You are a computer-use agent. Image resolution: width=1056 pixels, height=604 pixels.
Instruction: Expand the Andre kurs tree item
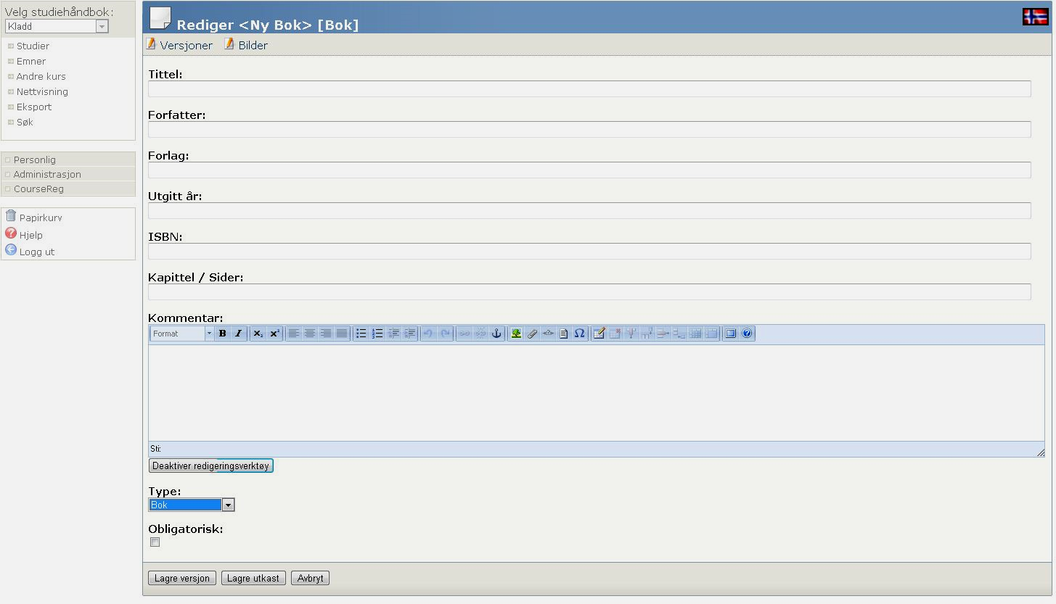(x=11, y=76)
